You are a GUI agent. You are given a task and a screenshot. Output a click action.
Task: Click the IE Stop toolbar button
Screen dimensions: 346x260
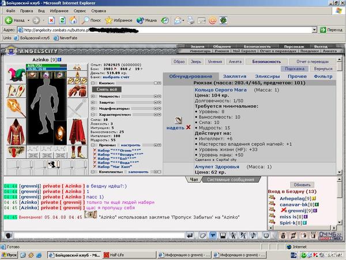[x=51, y=21]
